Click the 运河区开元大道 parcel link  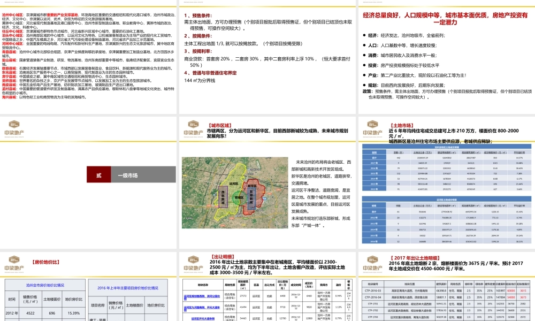coord(203,319)
